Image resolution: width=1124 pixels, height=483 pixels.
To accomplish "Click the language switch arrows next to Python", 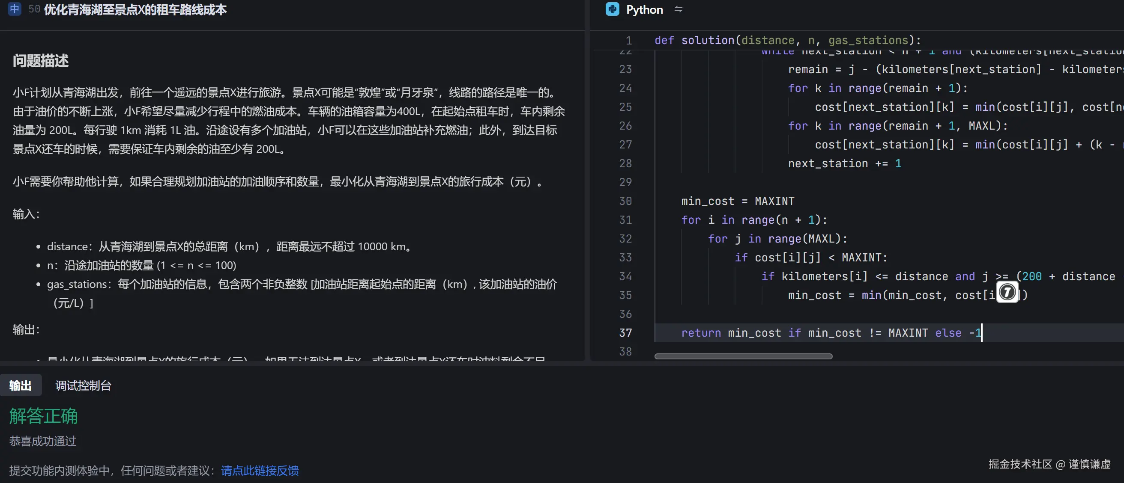I will coord(678,9).
